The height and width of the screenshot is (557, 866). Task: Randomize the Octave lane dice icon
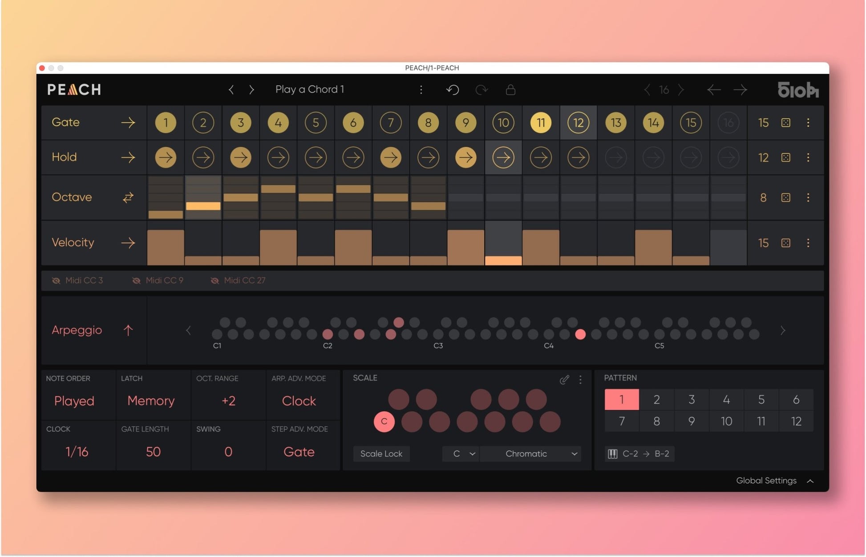tap(786, 197)
